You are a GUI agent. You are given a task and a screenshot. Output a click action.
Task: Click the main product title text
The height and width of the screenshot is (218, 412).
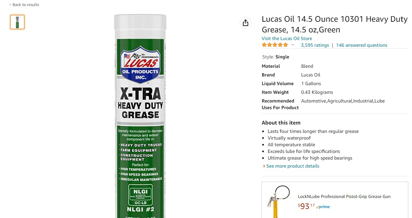(335, 24)
